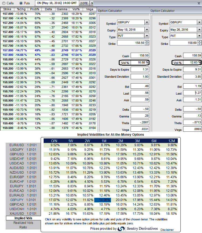Increase strike 158.60 with up stepper arrow

tap(200, 42)
